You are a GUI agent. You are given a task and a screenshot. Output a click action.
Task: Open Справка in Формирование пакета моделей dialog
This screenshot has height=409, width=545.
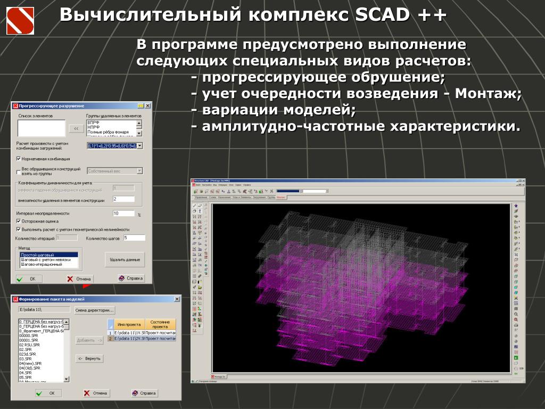coord(144,394)
